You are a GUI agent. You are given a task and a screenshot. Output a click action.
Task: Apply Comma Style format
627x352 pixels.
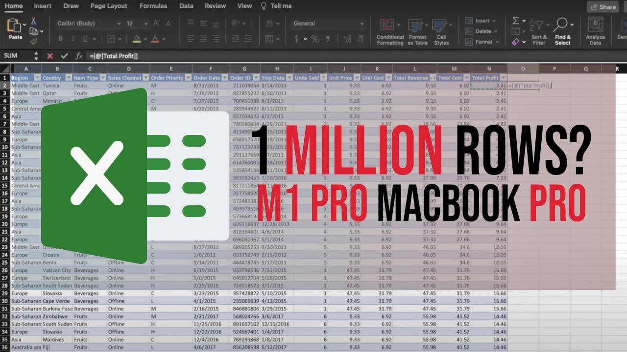pos(327,39)
